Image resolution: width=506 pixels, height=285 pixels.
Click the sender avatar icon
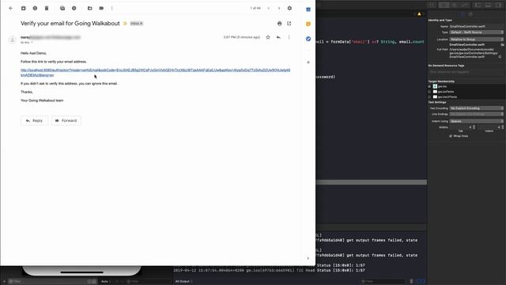(13, 40)
